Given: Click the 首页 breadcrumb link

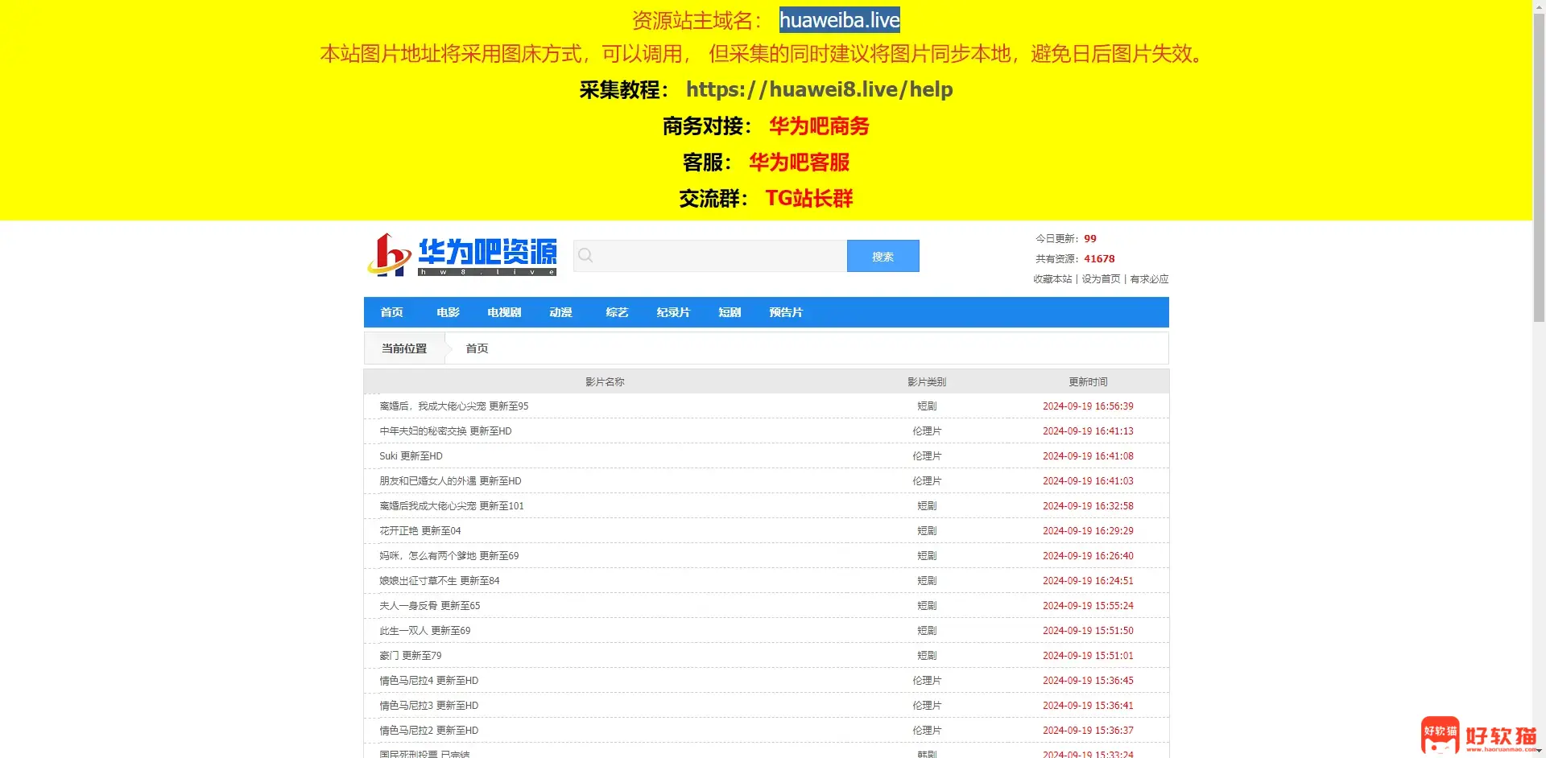Looking at the screenshot, I should click(477, 348).
